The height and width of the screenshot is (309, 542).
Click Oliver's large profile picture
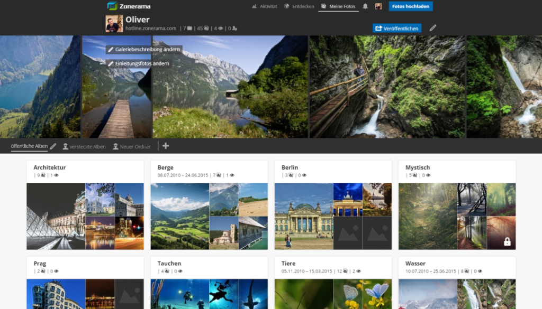click(x=114, y=23)
